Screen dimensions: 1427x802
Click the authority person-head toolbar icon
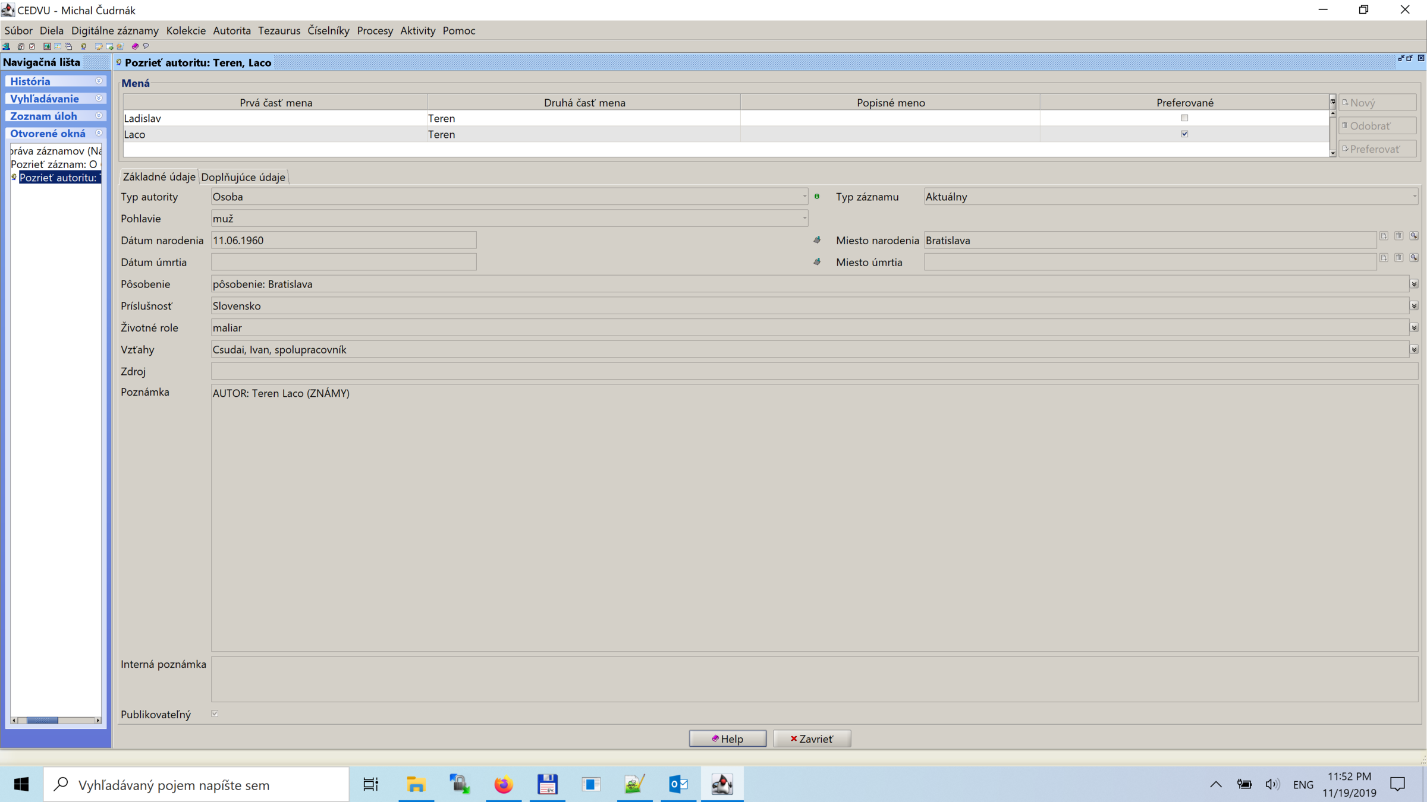[x=84, y=46]
